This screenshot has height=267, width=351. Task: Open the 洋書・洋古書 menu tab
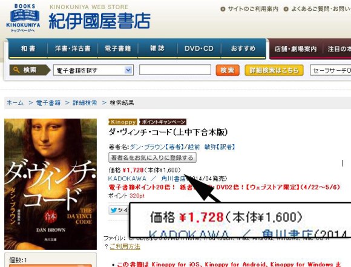tap(73, 48)
